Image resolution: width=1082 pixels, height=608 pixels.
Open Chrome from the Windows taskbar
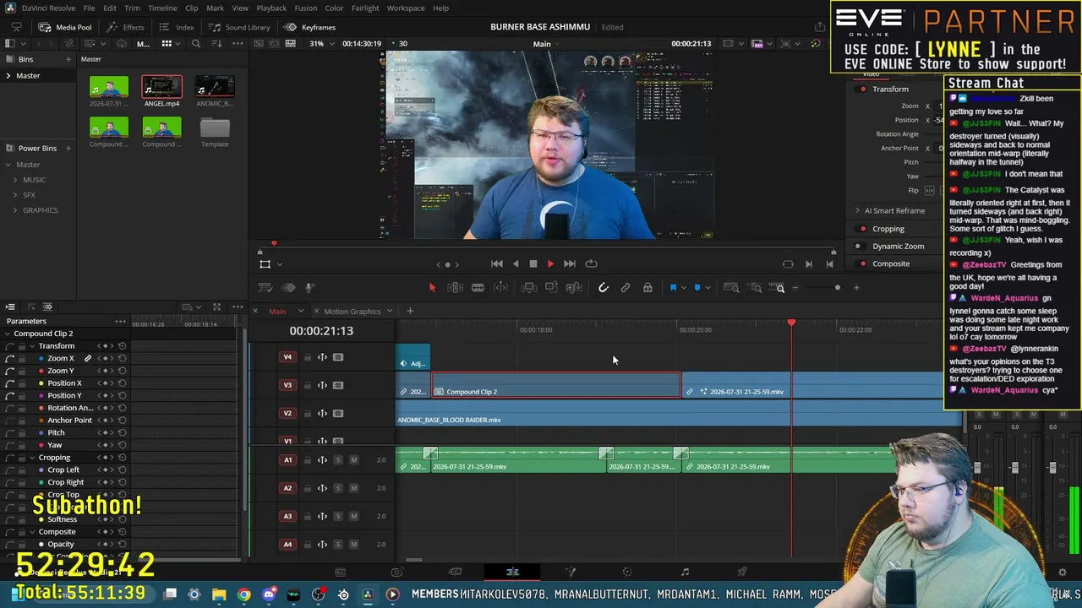click(x=243, y=594)
